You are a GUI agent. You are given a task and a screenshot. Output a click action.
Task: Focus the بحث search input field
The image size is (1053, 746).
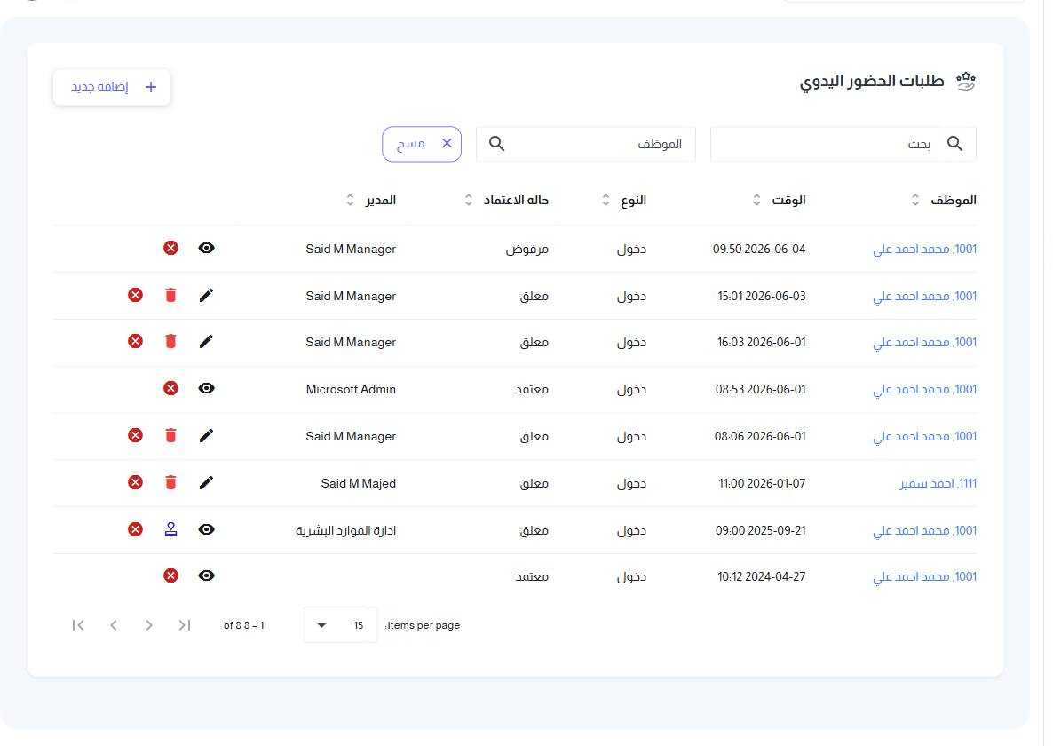pyautogui.click(x=843, y=144)
